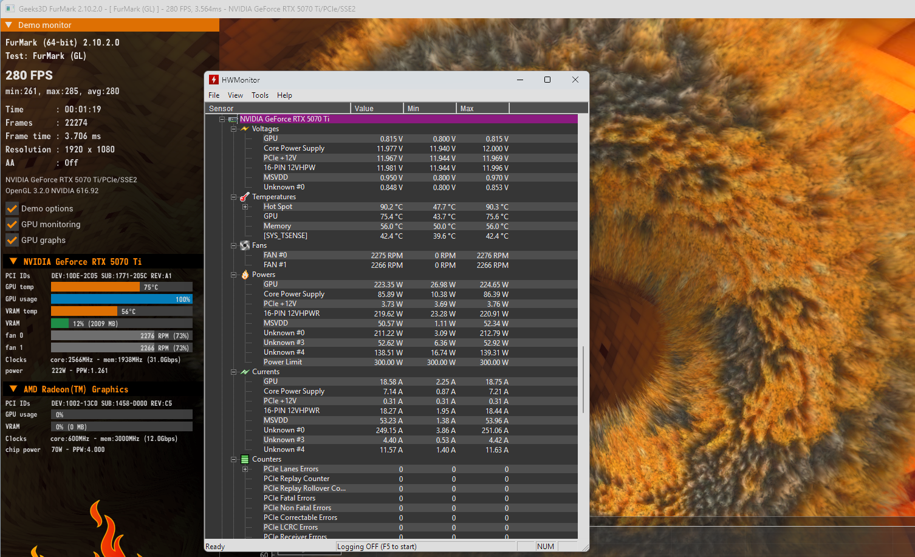Collapse the Currents tree node
915x557 pixels.
click(233, 372)
